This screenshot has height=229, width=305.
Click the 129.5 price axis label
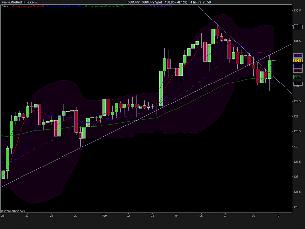pos(297,101)
